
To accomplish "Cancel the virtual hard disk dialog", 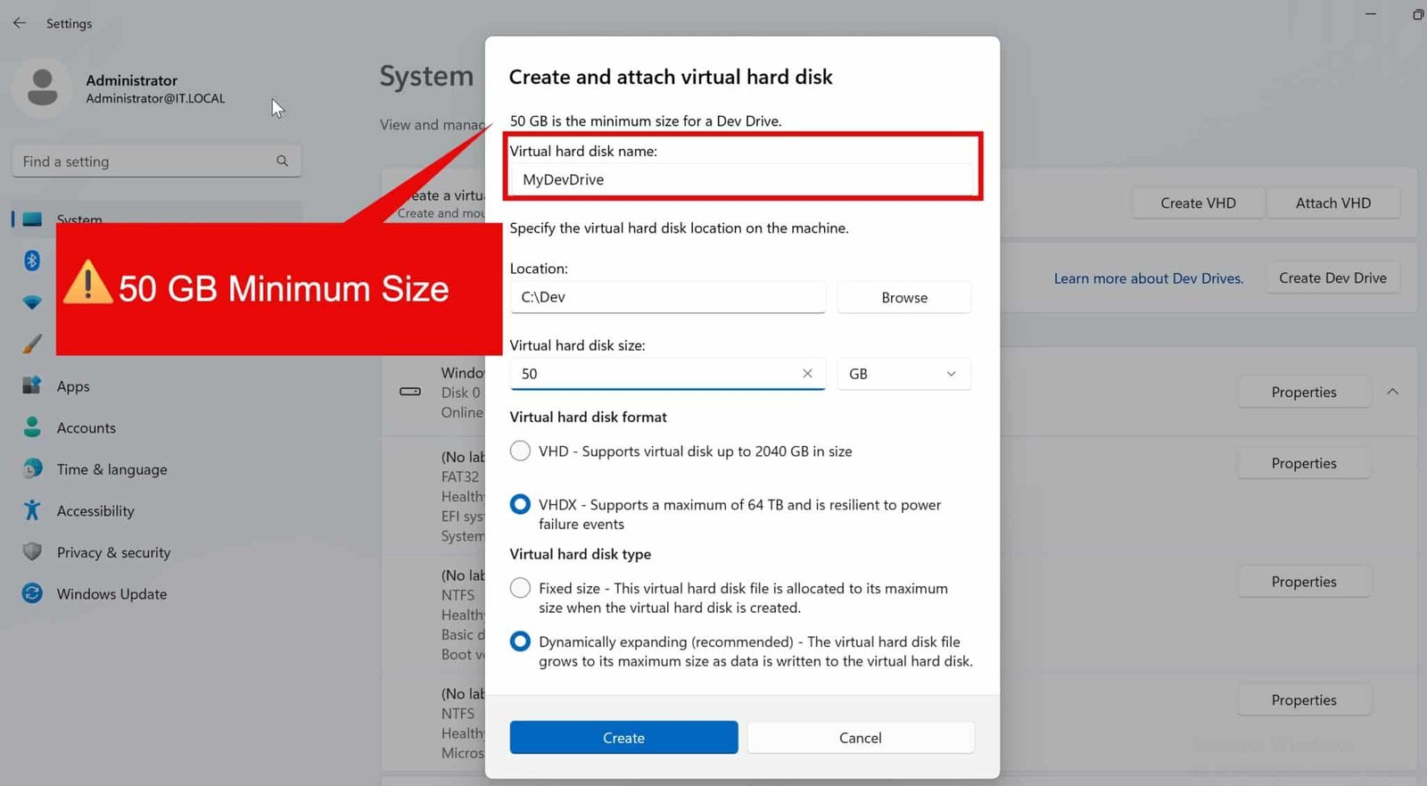I will [x=861, y=738].
